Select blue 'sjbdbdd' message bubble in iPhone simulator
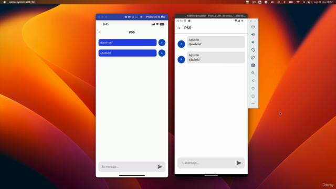The image size is (336, 189). [x=128, y=53]
